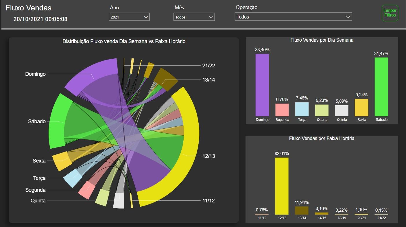Click the 33,40% label above Domingo bar
Image resolution: width=406 pixels, height=227 pixels.
(x=262, y=50)
